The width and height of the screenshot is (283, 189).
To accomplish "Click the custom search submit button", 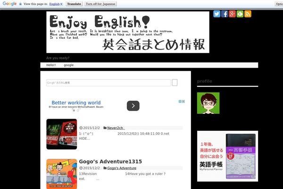I will pyautogui.click(x=175, y=83).
